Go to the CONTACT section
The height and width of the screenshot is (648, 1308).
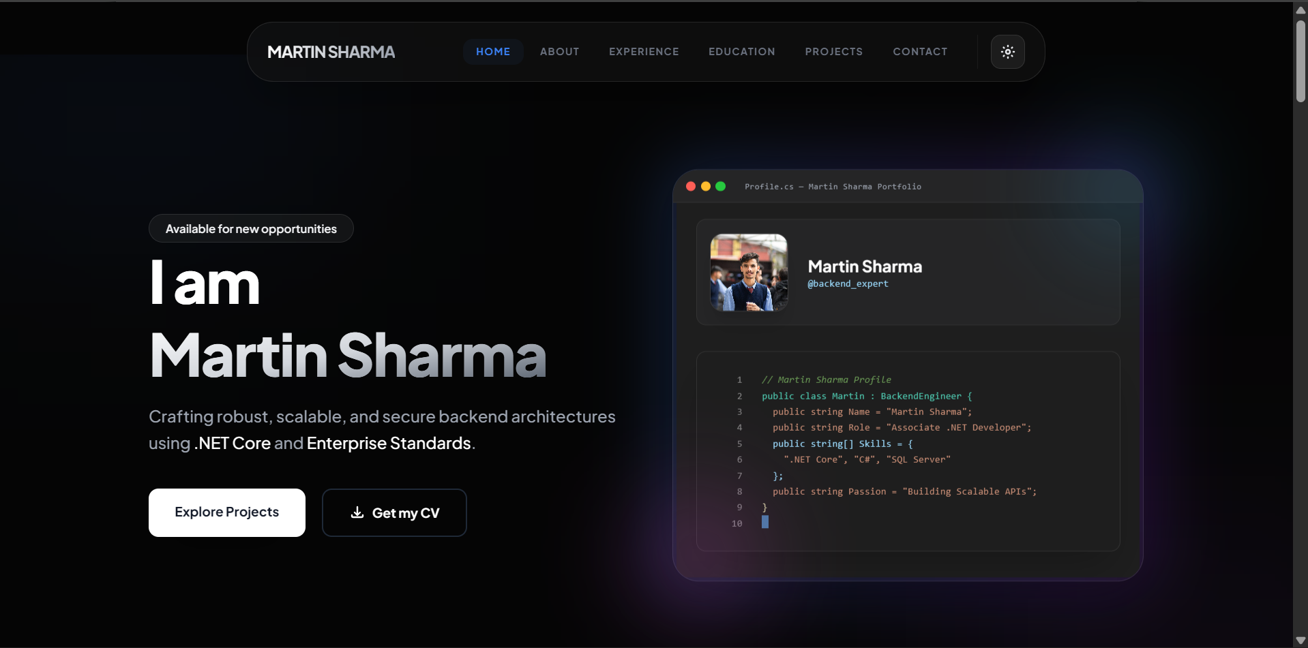(920, 52)
